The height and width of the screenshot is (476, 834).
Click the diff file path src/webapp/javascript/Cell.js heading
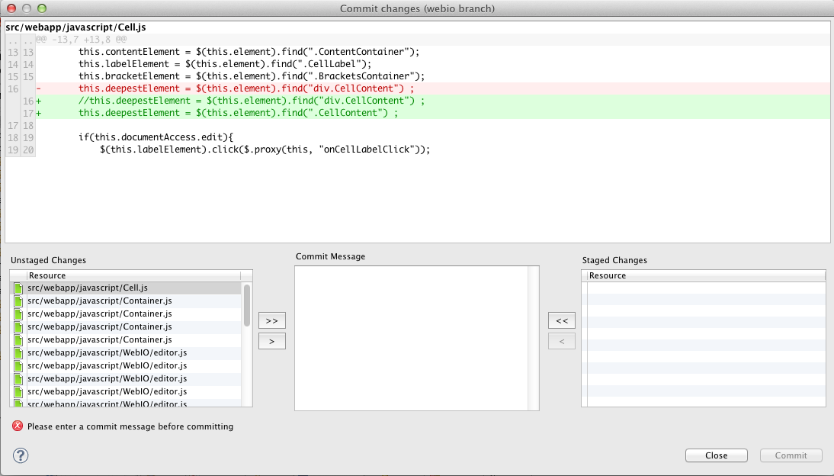(x=75, y=27)
